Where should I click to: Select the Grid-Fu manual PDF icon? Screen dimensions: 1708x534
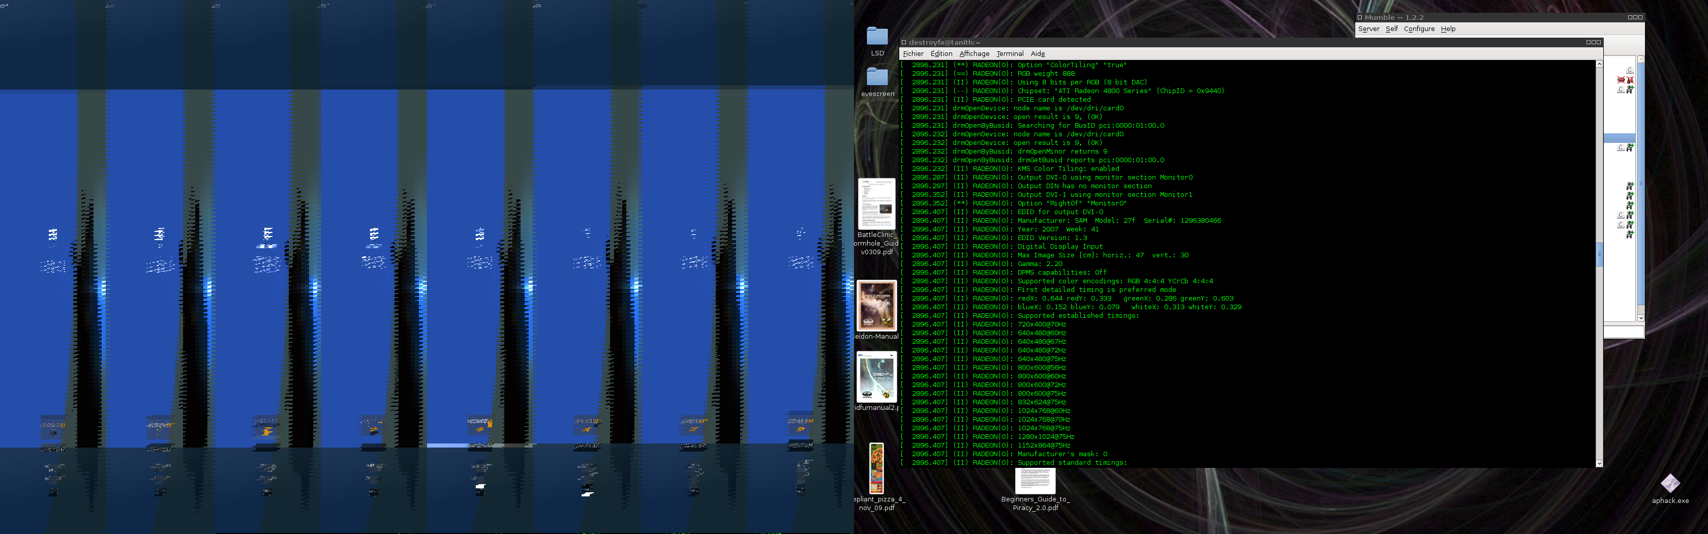[x=876, y=377]
